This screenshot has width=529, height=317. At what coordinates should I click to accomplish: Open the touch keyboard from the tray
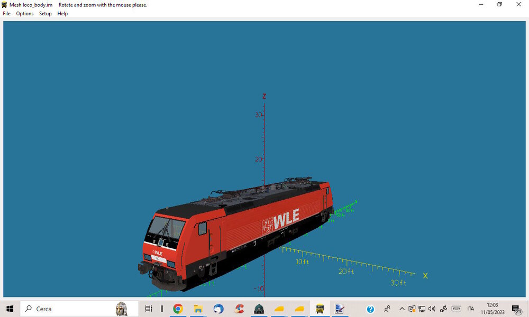[456, 309]
